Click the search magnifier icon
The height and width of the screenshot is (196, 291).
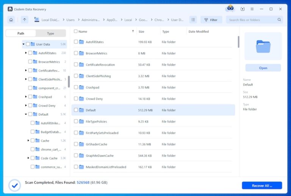279,20
